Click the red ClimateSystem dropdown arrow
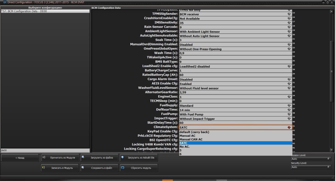The image size is (335, 181). [289, 127]
